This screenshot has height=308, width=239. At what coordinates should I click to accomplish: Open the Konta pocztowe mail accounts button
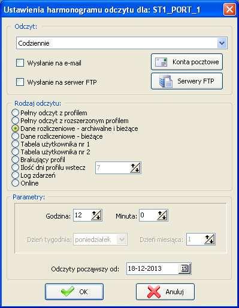click(x=187, y=62)
